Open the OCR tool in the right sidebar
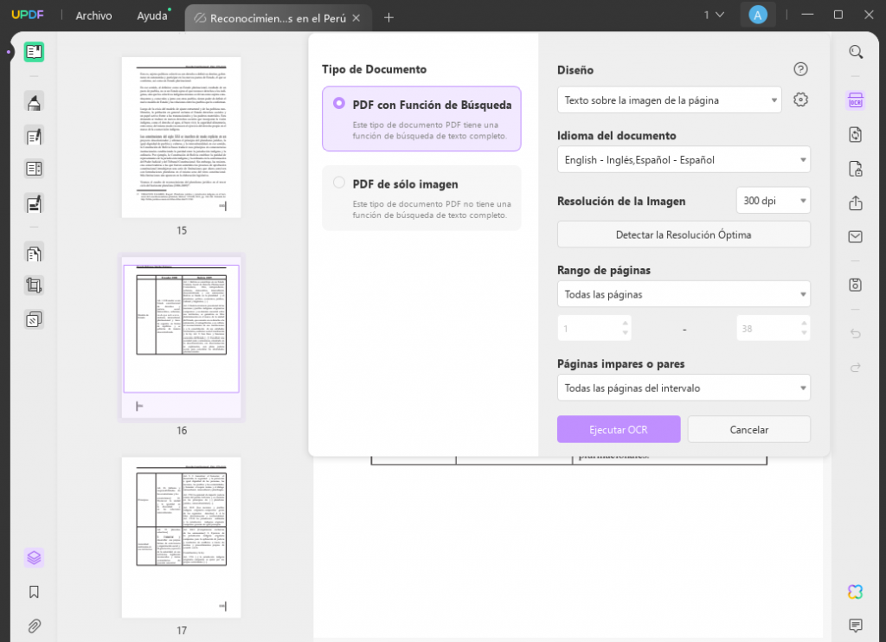This screenshot has width=886, height=642. pos(855,100)
